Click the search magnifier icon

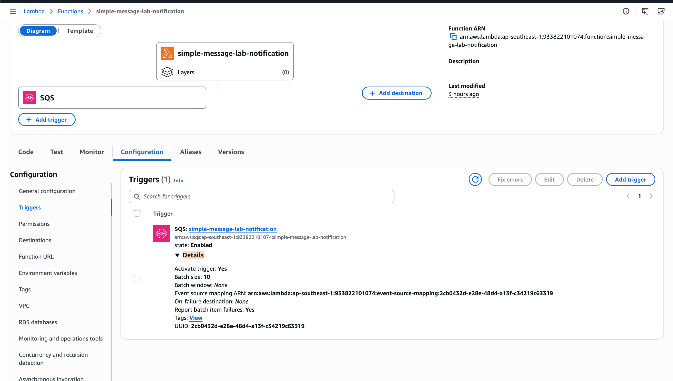pos(137,197)
